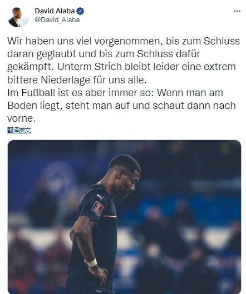Open the @David_Alaba handle link
The height and width of the screenshot is (294, 246).
click(x=57, y=20)
